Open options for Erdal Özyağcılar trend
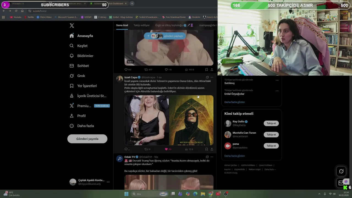 click(x=277, y=91)
